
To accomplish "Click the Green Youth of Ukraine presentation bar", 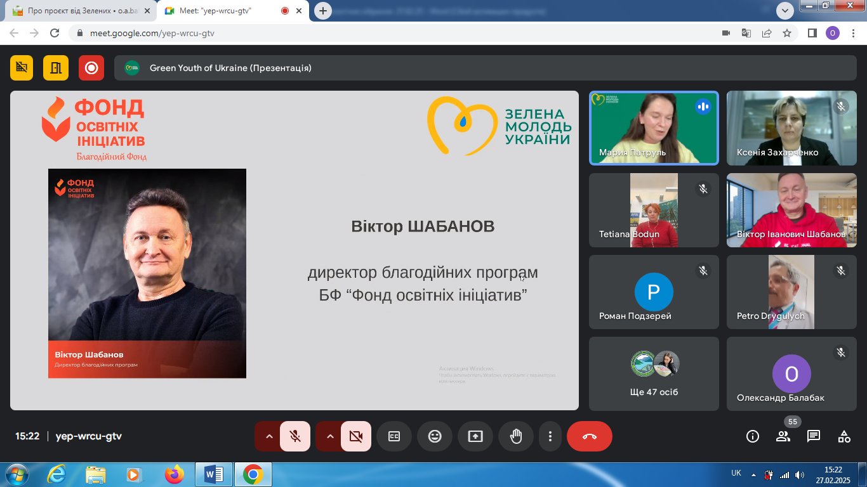I will click(485, 68).
